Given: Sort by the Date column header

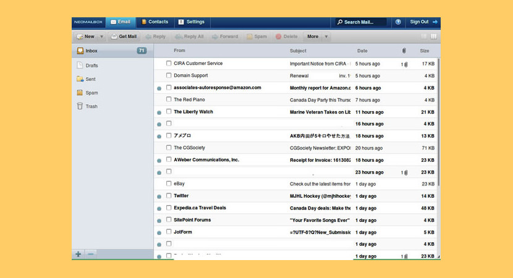Looking at the screenshot, I should pyautogui.click(x=362, y=51).
